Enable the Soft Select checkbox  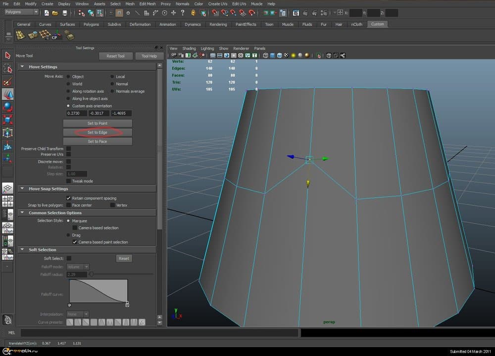pyautogui.click(x=69, y=258)
